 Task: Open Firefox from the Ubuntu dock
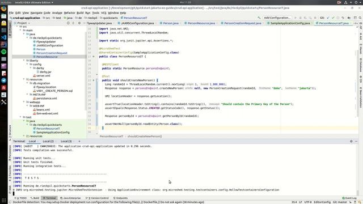point(4,9)
